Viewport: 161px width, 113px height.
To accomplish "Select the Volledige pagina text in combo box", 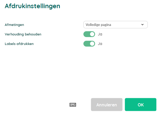I will [98, 25].
